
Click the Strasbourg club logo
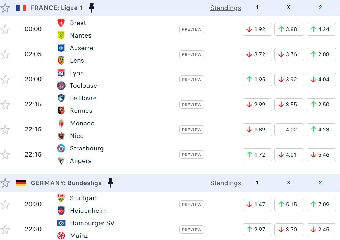pos(61,148)
